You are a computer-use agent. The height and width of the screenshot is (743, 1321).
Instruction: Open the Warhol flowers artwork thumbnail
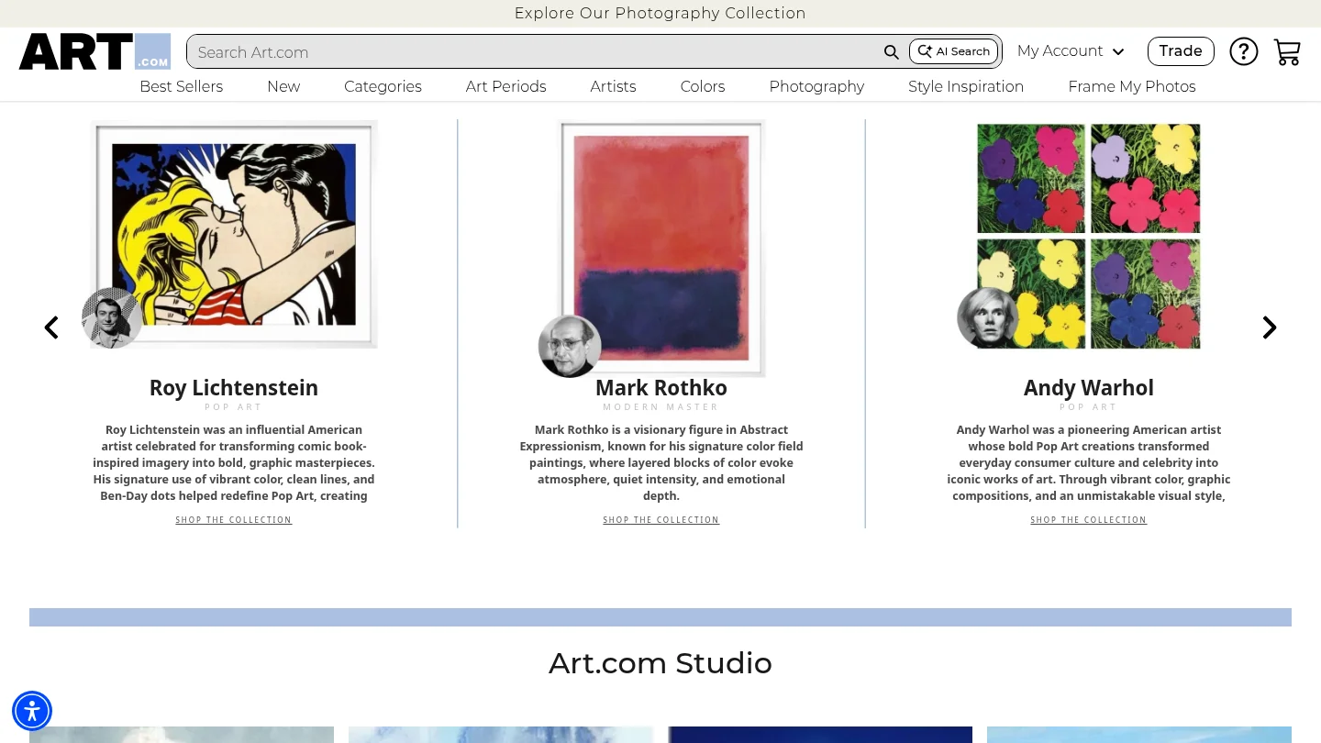pos(1089,236)
